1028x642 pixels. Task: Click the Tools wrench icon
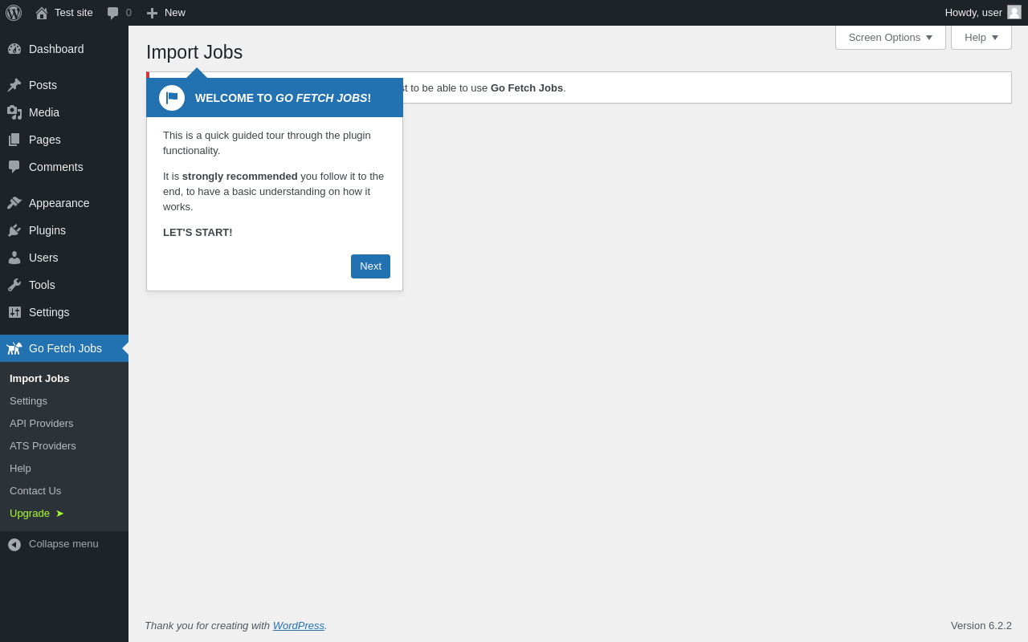[14, 285]
